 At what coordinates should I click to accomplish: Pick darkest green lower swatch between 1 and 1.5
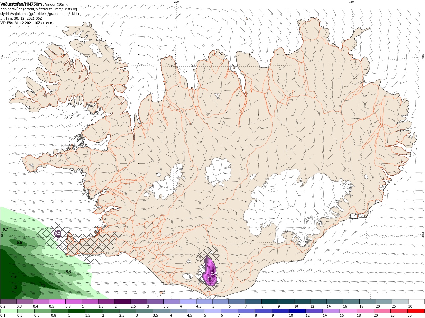[x=76, y=311]
